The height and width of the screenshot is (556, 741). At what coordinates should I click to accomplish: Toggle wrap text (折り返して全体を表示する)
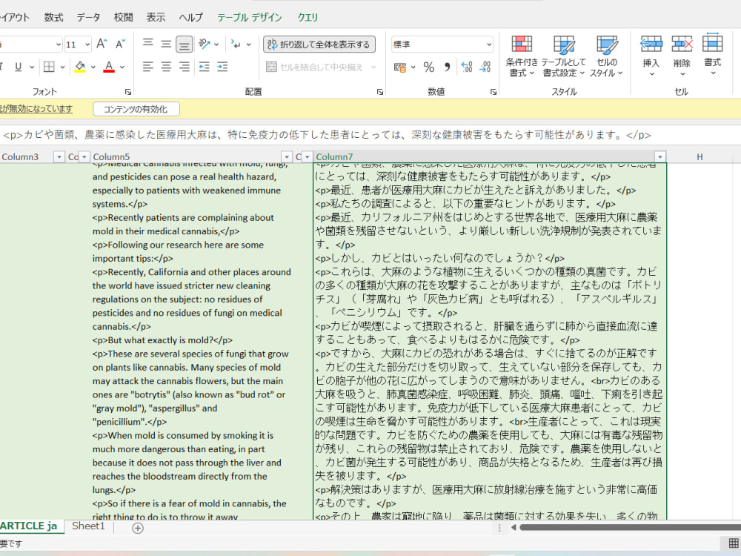[x=319, y=44]
